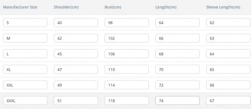This screenshot has width=252, height=109.
Task: Click the length field showing 68
Action: click(x=177, y=54)
